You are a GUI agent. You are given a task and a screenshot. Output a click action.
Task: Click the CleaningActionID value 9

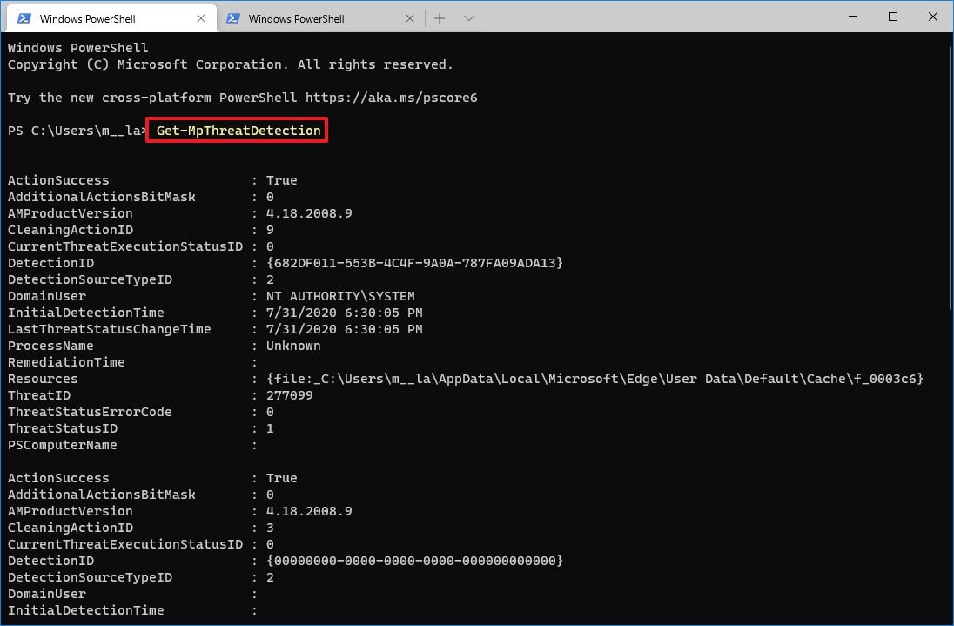[270, 230]
